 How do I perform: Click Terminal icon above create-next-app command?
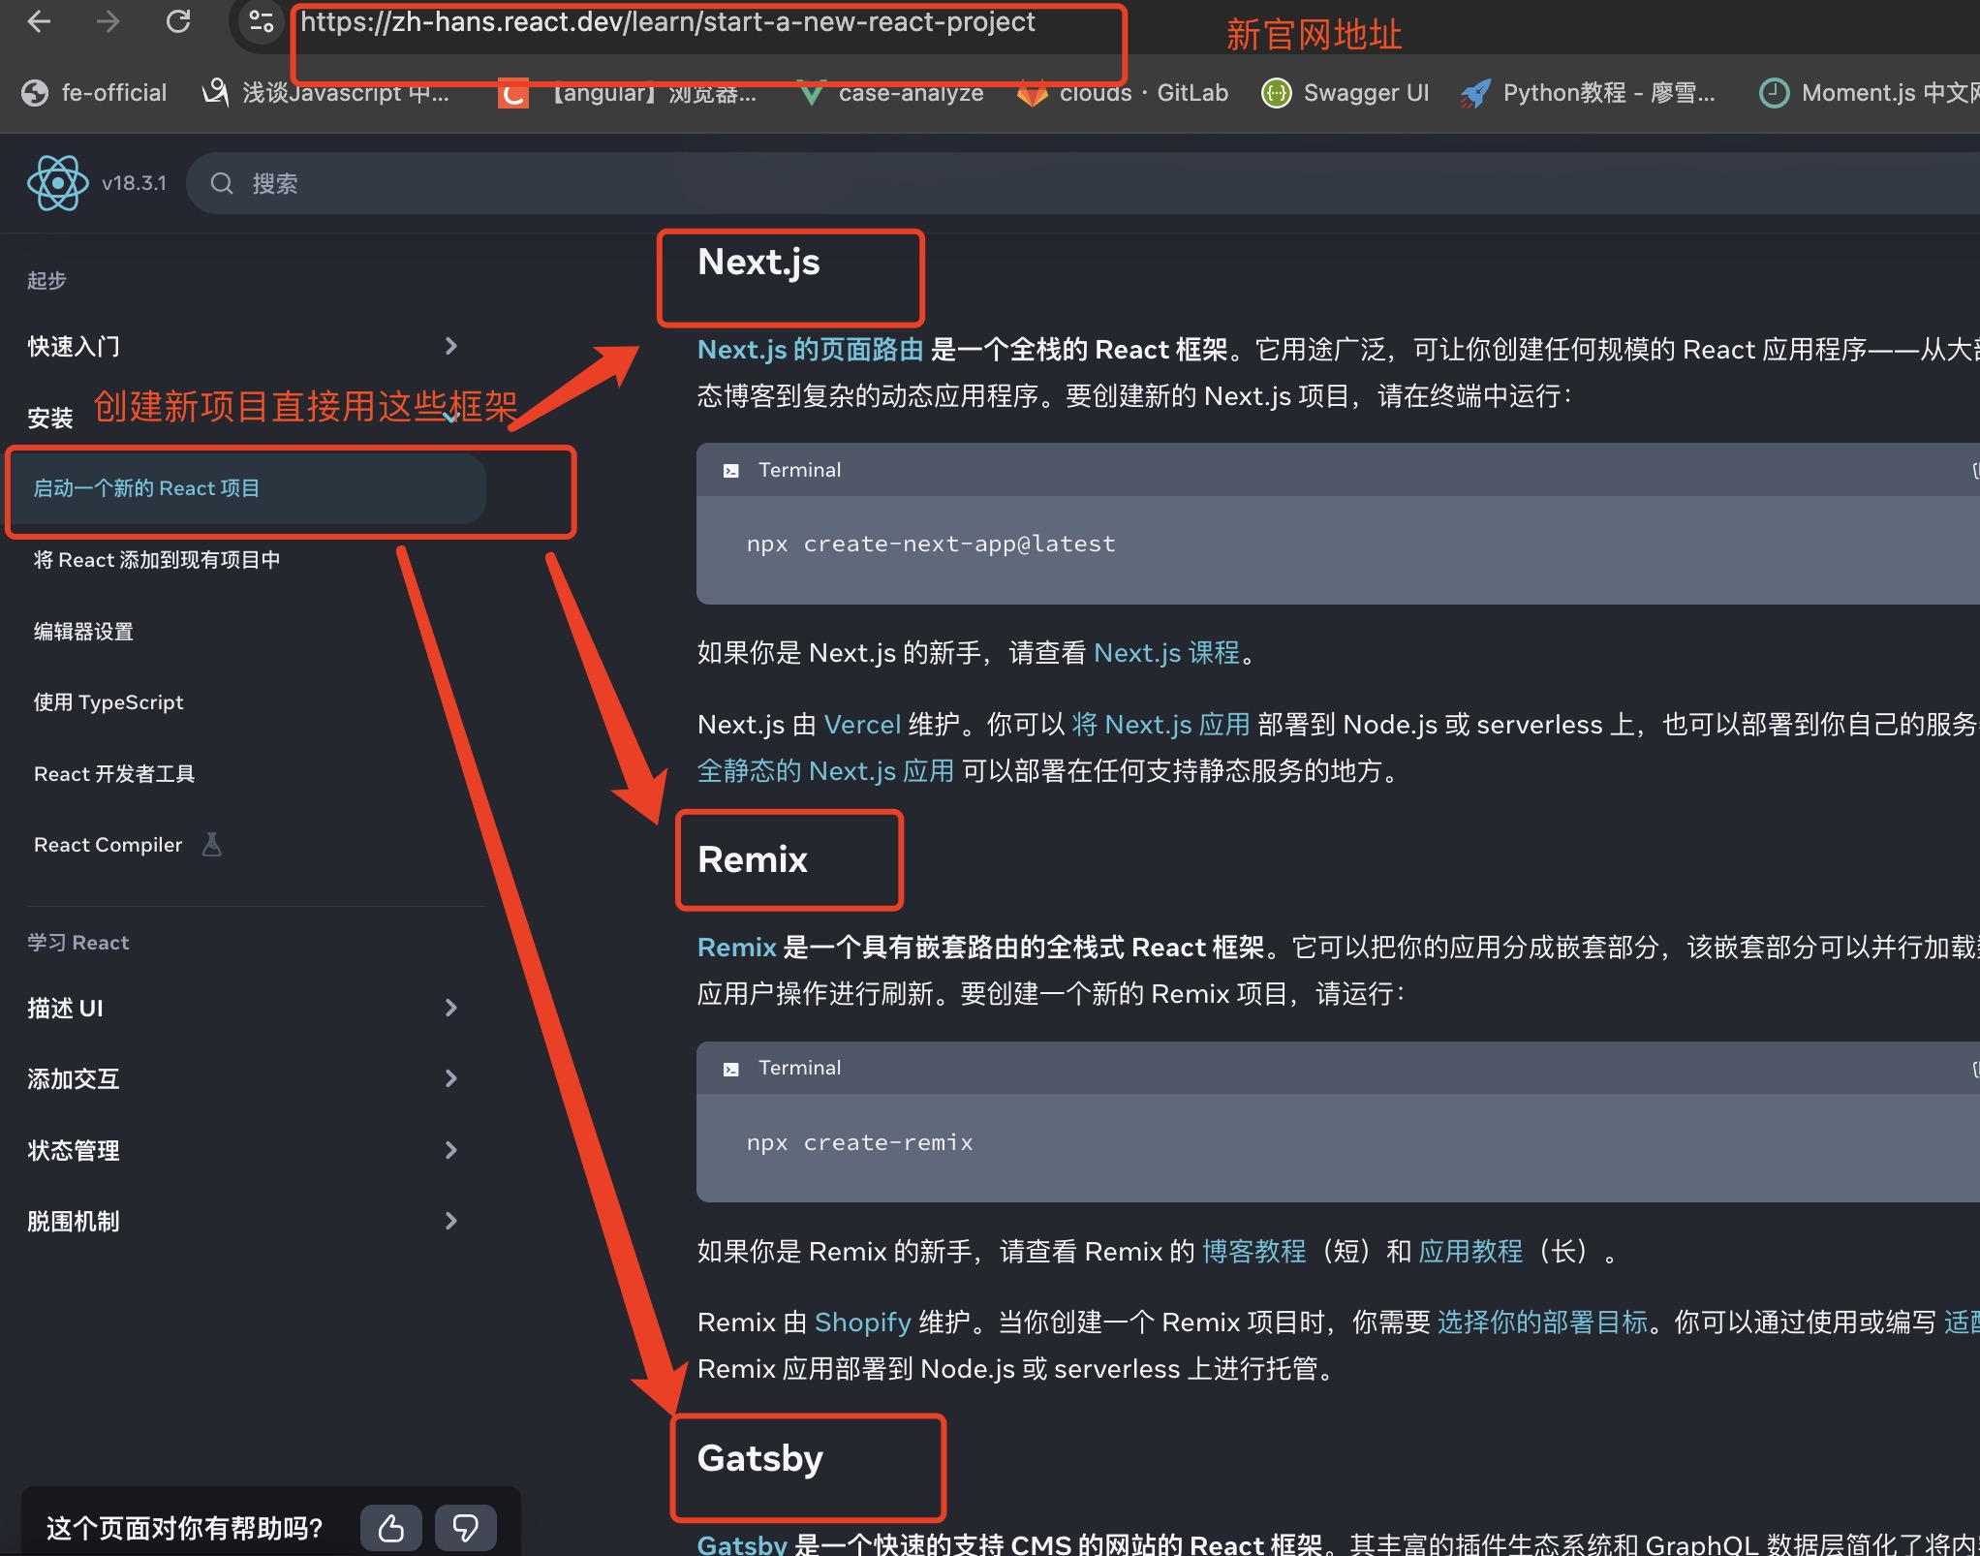pyautogui.click(x=731, y=471)
